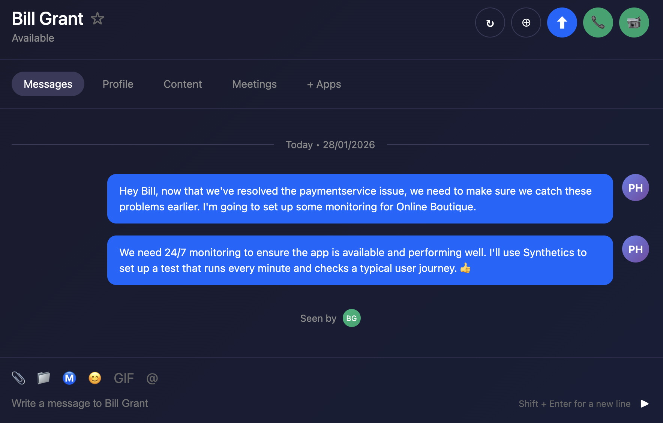Viewport: 663px width, 423px height.
Task: Click the paperclip attachment icon
Action: pyautogui.click(x=18, y=378)
